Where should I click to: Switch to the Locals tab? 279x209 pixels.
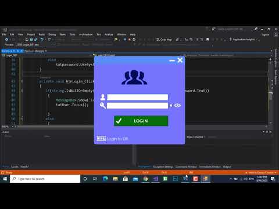coord(15,167)
